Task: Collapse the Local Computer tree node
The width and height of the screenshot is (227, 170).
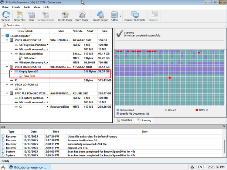Action: [3, 36]
